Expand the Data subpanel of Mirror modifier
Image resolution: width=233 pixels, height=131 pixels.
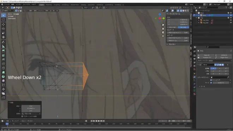point(200,87)
